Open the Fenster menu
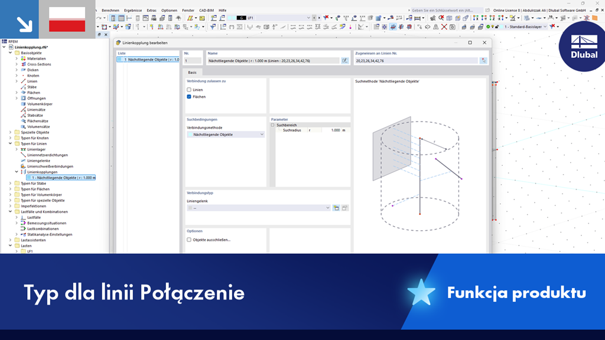Image resolution: width=605 pixels, height=340 pixels. (x=188, y=11)
